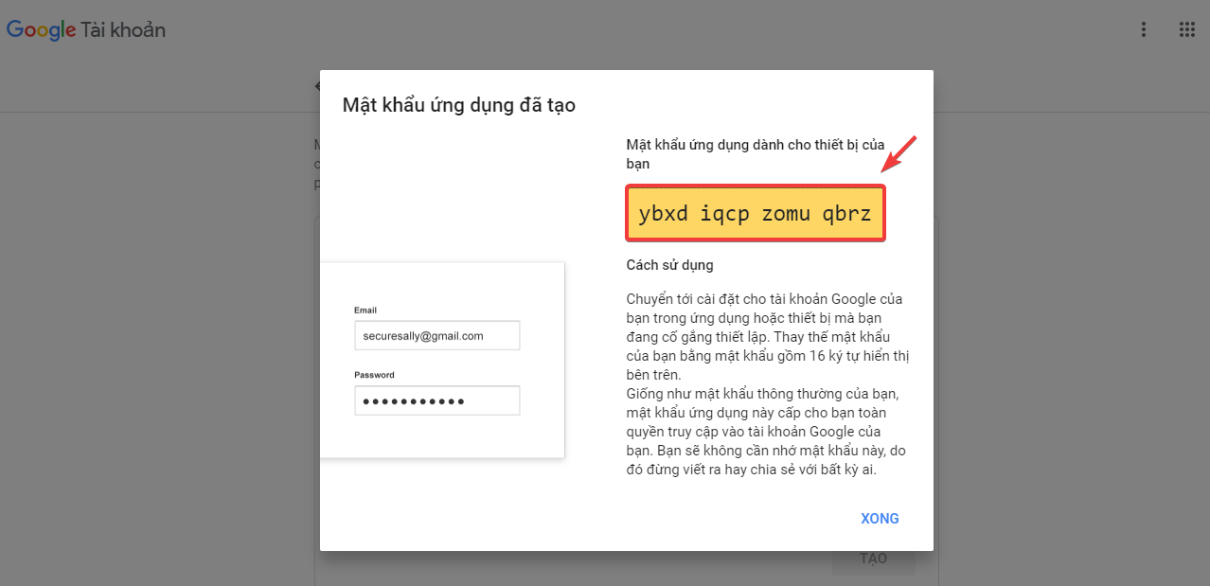Click the "Mật khẩu ứng dụng đã tạo" title

click(x=458, y=105)
